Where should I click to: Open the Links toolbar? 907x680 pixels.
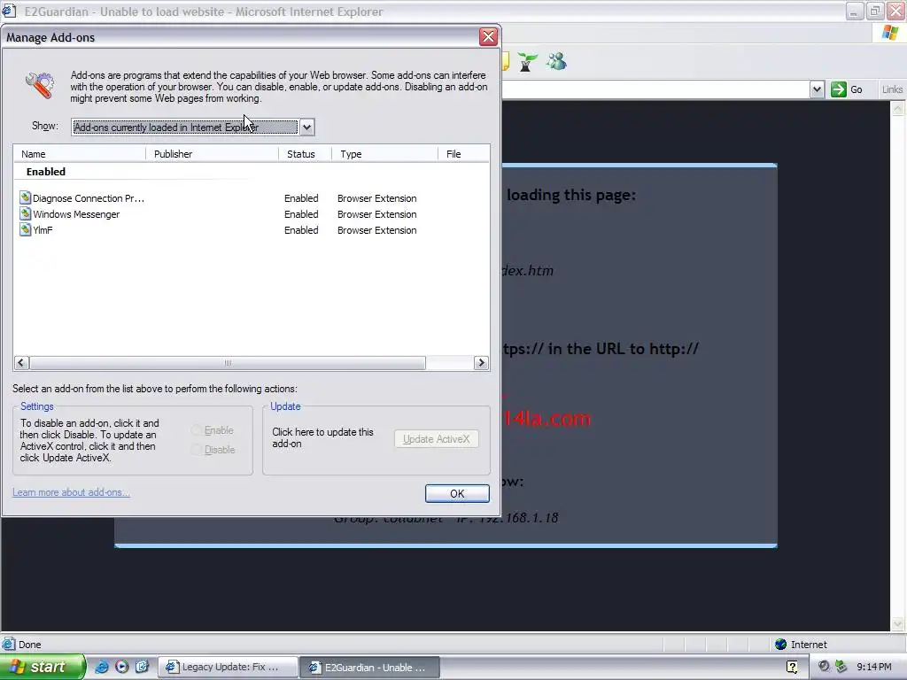[x=892, y=89]
